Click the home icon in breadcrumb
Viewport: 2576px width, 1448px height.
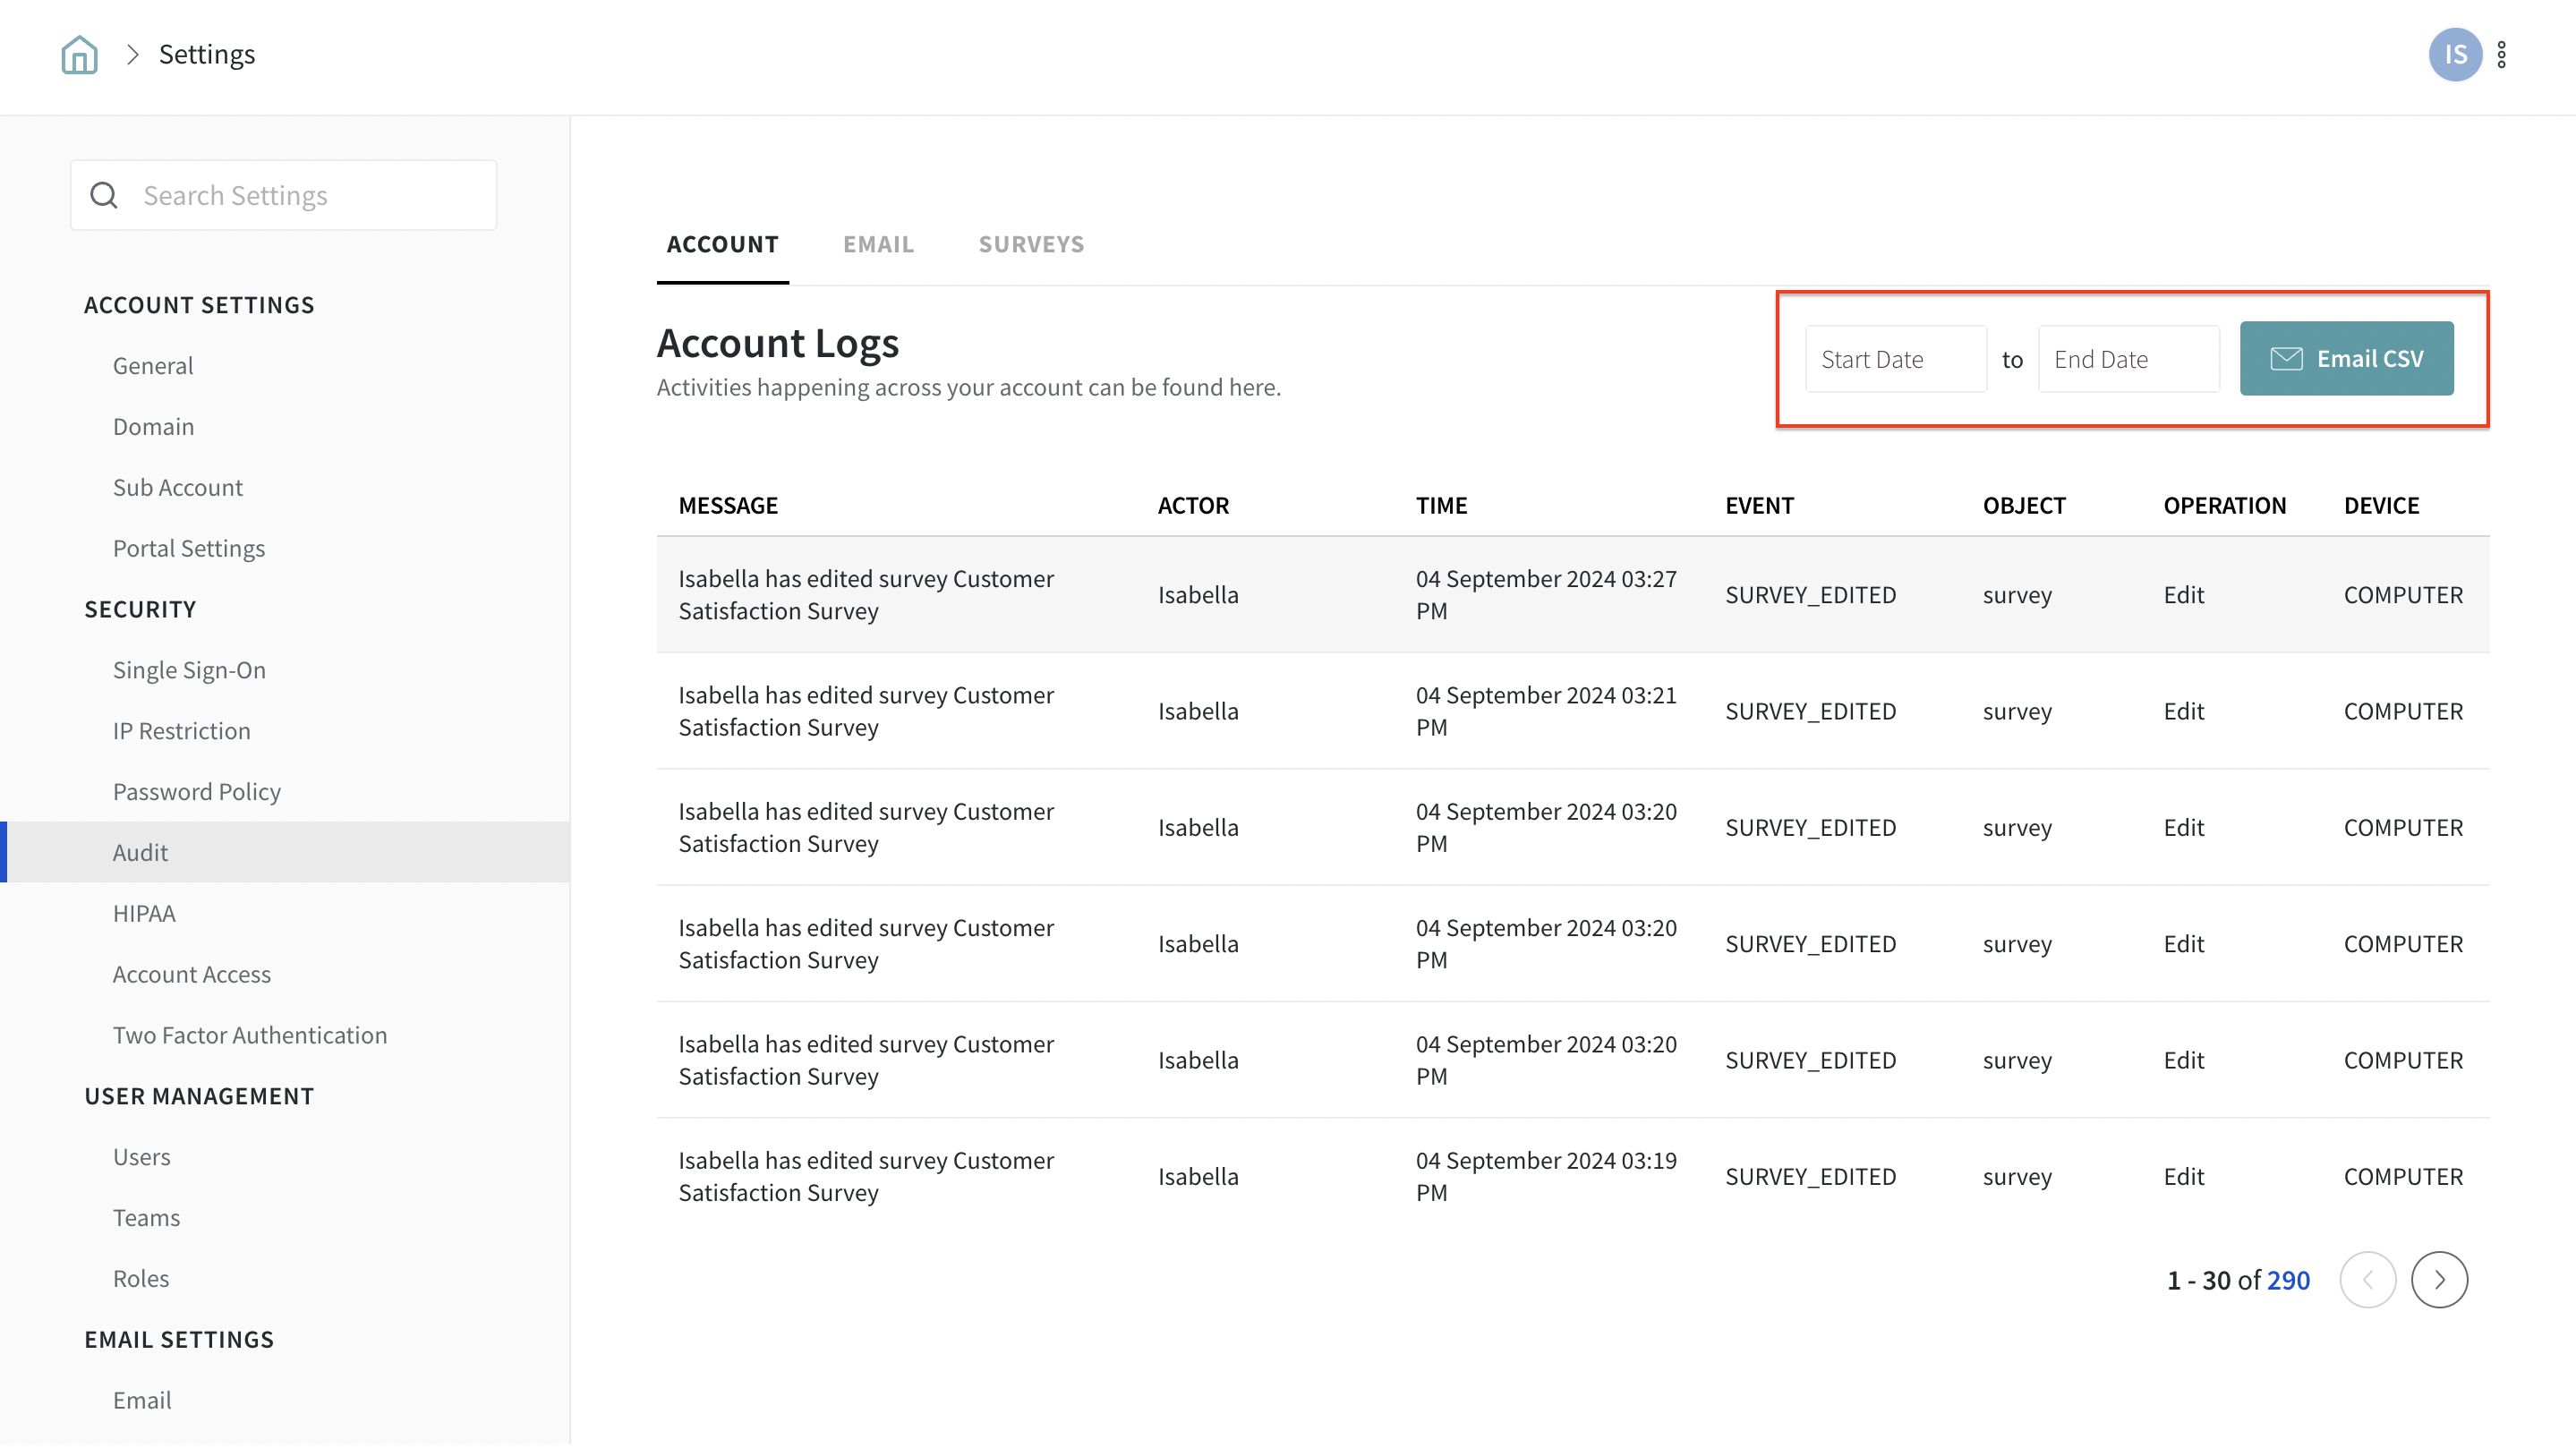(x=79, y=54)
